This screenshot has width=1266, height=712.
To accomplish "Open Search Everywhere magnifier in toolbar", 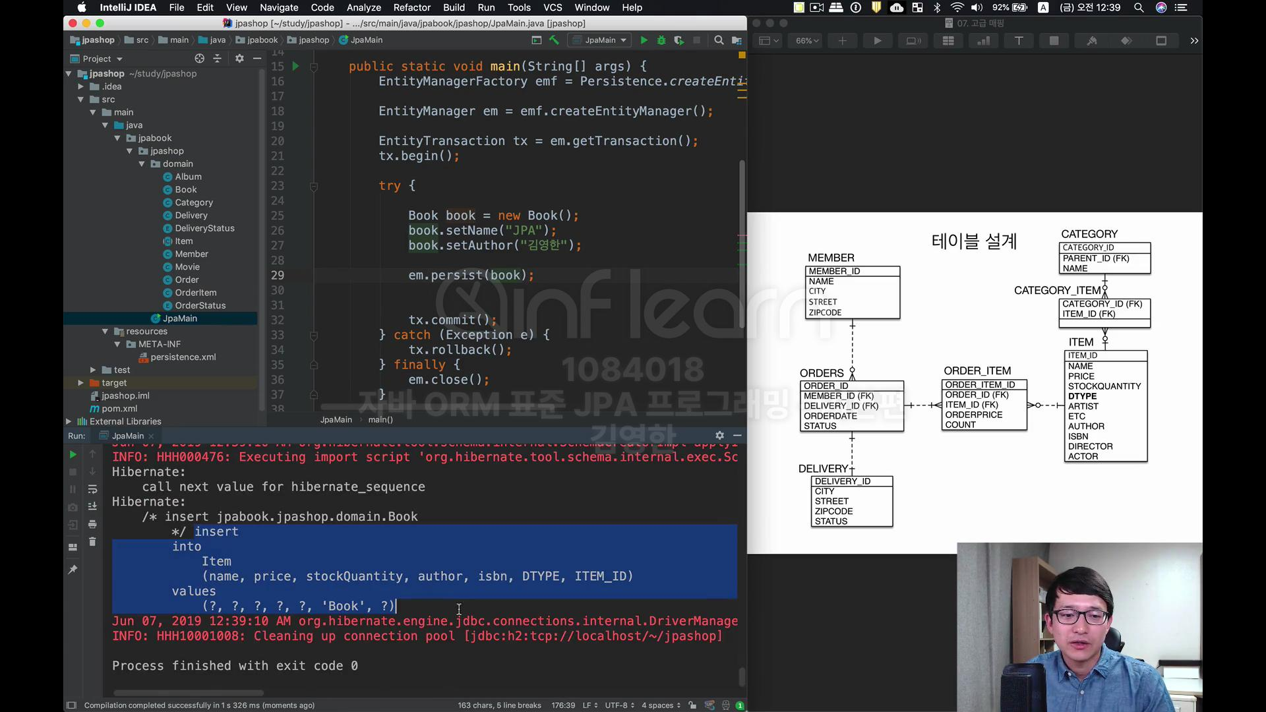I will [x=719, y=40].
